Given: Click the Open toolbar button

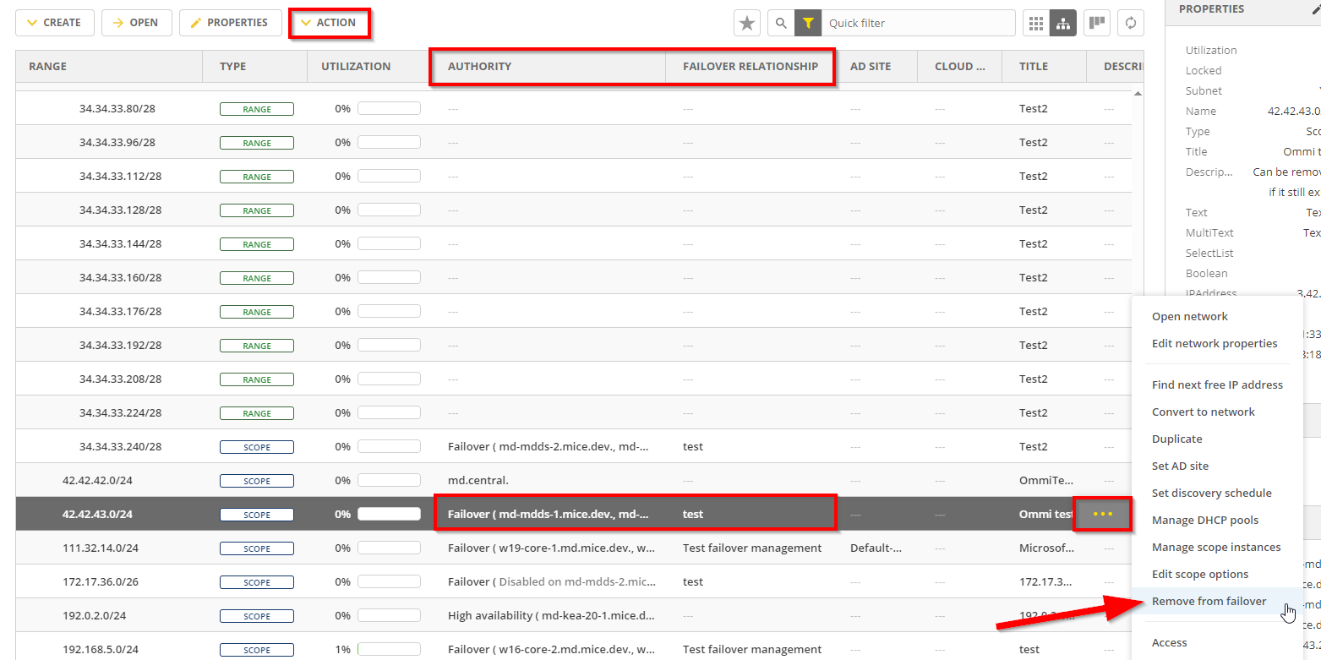Looking at the screenshot, I should (136, 23).
